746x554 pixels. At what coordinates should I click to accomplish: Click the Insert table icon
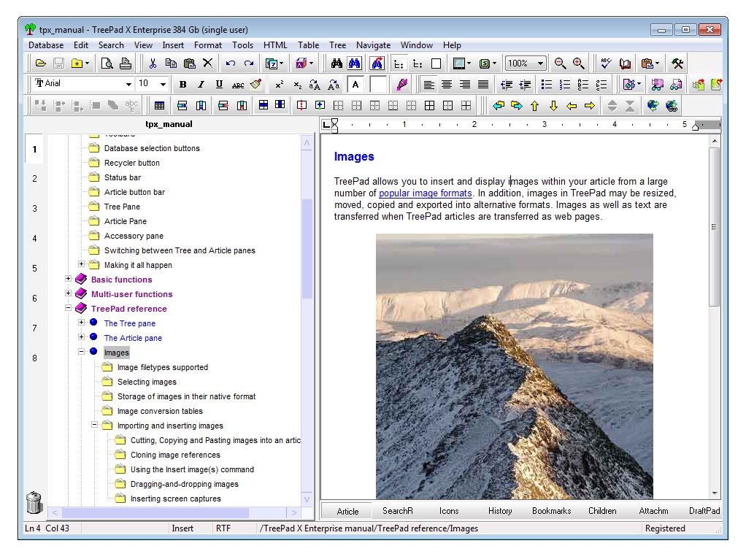159,106
